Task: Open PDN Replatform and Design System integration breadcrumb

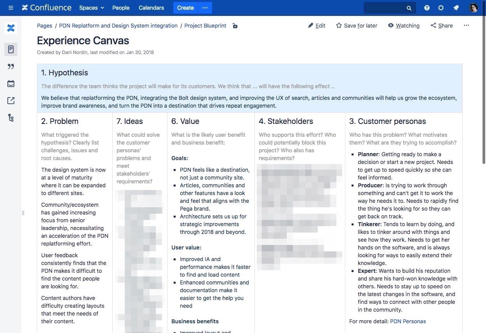Action: click(x=118, y=26)
